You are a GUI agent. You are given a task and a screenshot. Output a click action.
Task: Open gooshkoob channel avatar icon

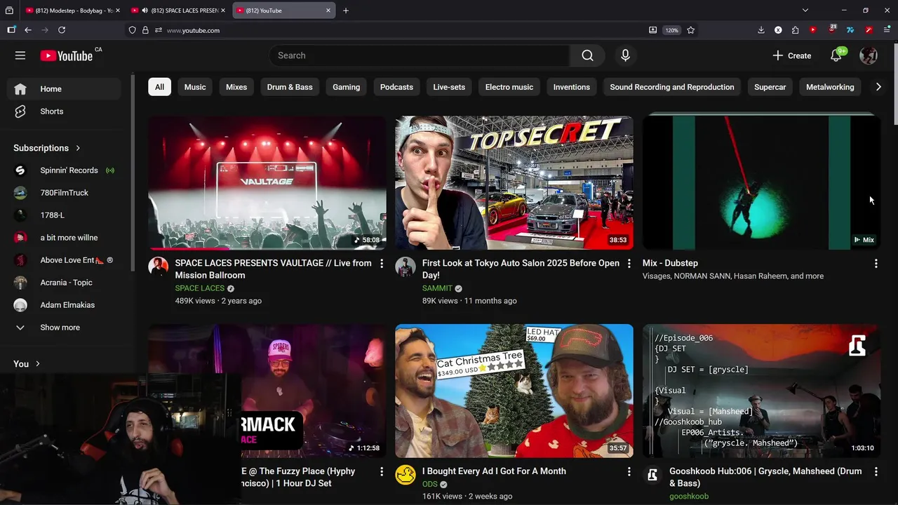(652, 475)
